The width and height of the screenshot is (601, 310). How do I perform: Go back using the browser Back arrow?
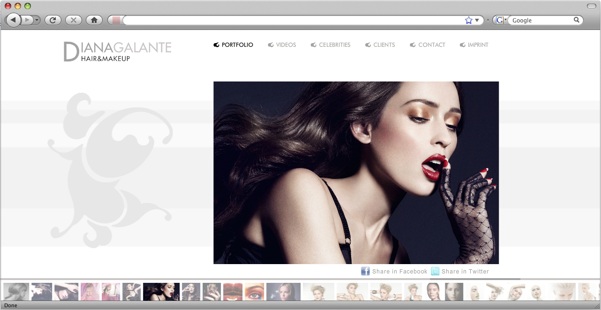(13, 20)
